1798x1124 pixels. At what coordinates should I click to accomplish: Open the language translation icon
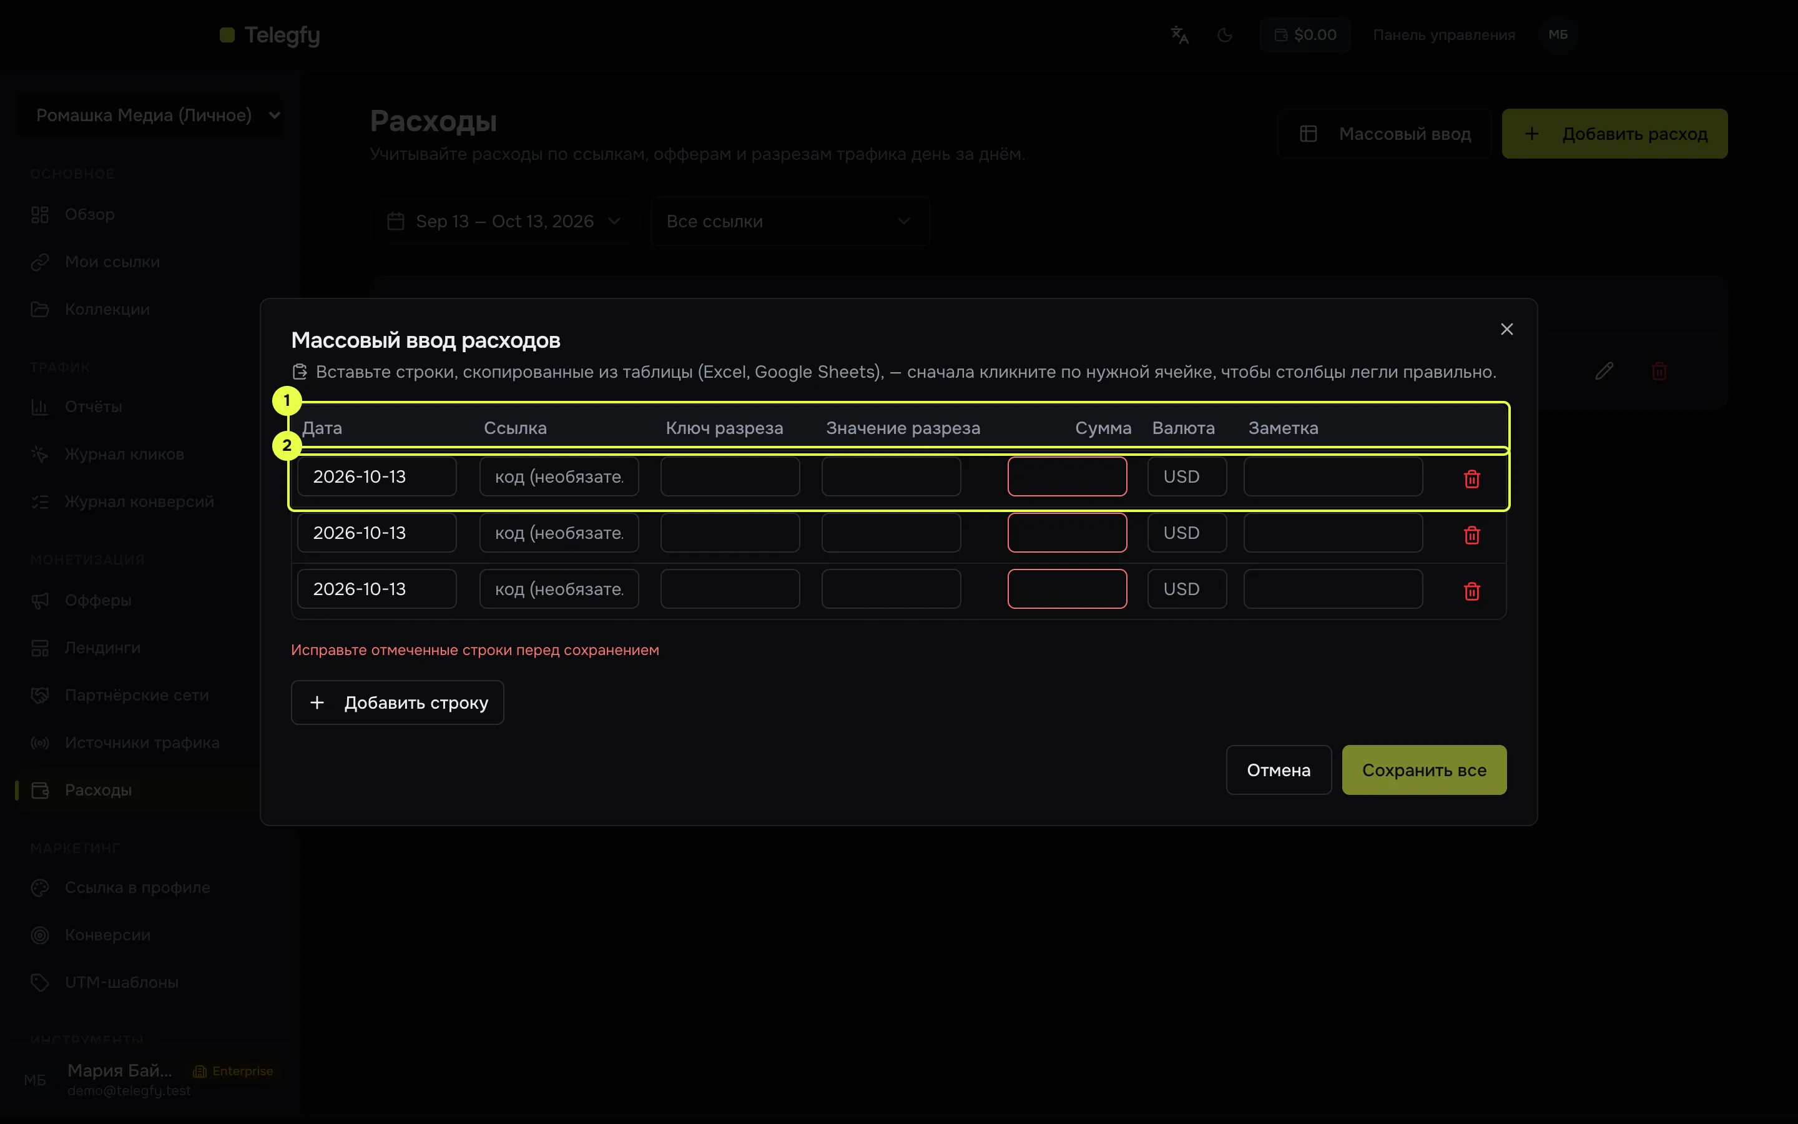pyautogui.click(x=1179, y=35)
